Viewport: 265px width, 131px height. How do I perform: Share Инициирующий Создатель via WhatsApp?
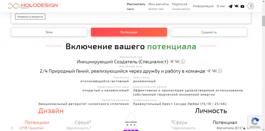click(x=183, y=62)
